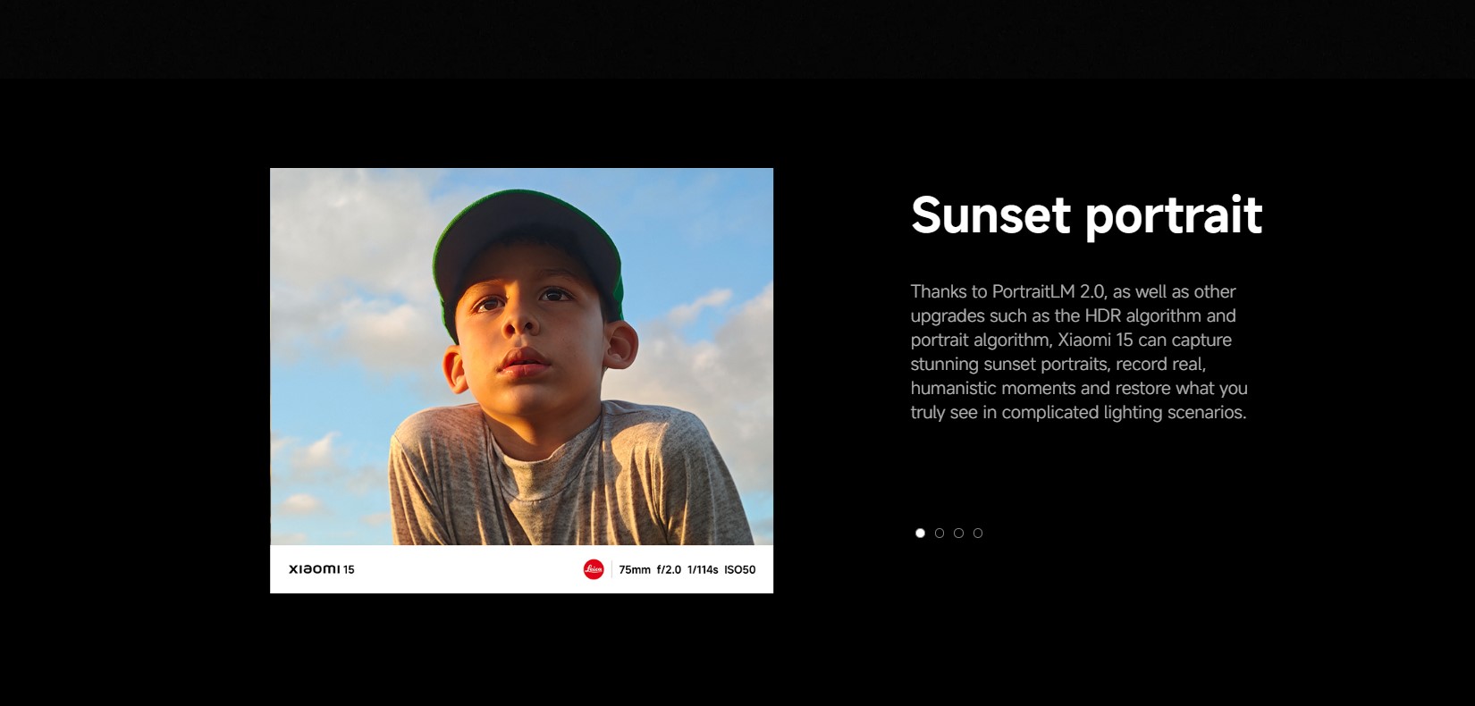Image resolution: width=1475 pixels, height=706 pixels.
Task: Click the 75mm focal length label
Action: [635, 570]
